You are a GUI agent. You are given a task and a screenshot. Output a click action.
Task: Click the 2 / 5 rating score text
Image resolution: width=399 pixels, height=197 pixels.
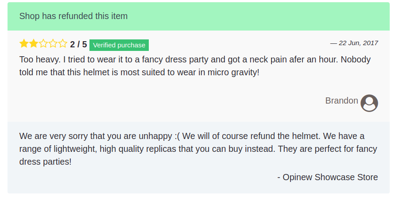pyautogui.click(x=78, y=45)
